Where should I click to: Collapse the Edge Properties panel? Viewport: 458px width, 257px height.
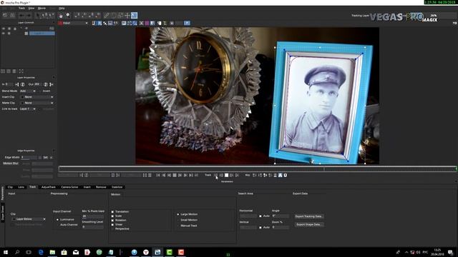[x=54, y=151]
